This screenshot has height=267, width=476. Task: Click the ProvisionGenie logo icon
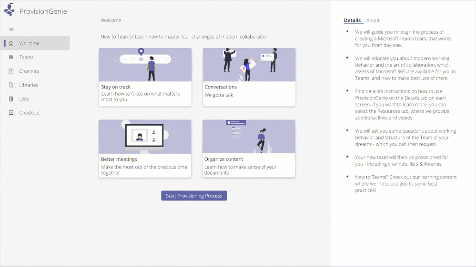10,10
